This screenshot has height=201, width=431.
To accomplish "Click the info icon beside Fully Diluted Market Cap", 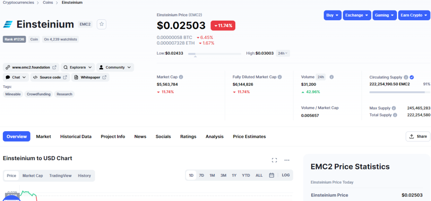I will [280, 77].
